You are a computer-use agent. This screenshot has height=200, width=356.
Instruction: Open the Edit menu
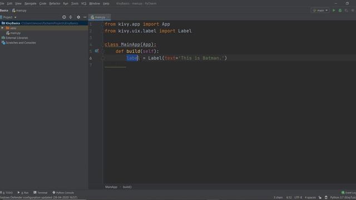coord(9,3)
